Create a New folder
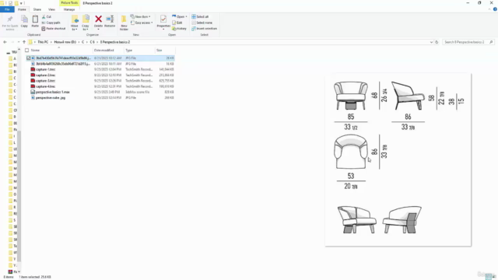Viewport: 498px width, 280px height. coord(124,23)
